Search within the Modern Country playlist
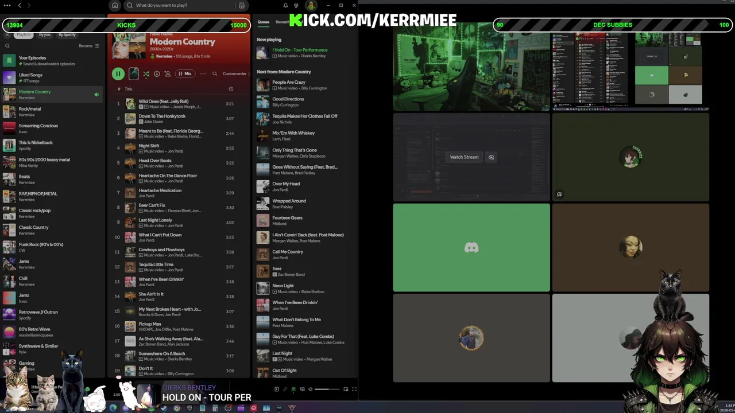Screen dimensions: 735x413 point(215,74)
